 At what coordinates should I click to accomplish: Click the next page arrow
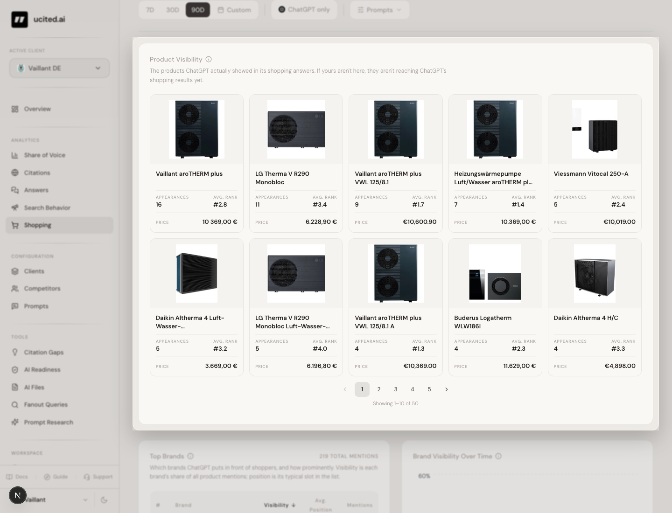tap(446, 389)
